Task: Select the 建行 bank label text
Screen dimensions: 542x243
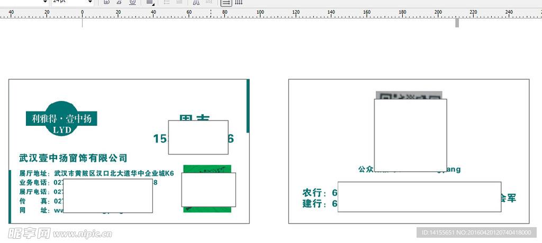Action: [314, 204]
